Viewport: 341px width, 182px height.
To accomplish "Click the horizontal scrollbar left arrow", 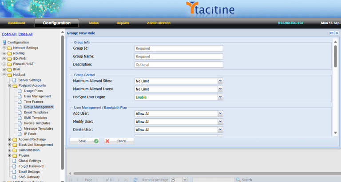I will tap(70, 173).
